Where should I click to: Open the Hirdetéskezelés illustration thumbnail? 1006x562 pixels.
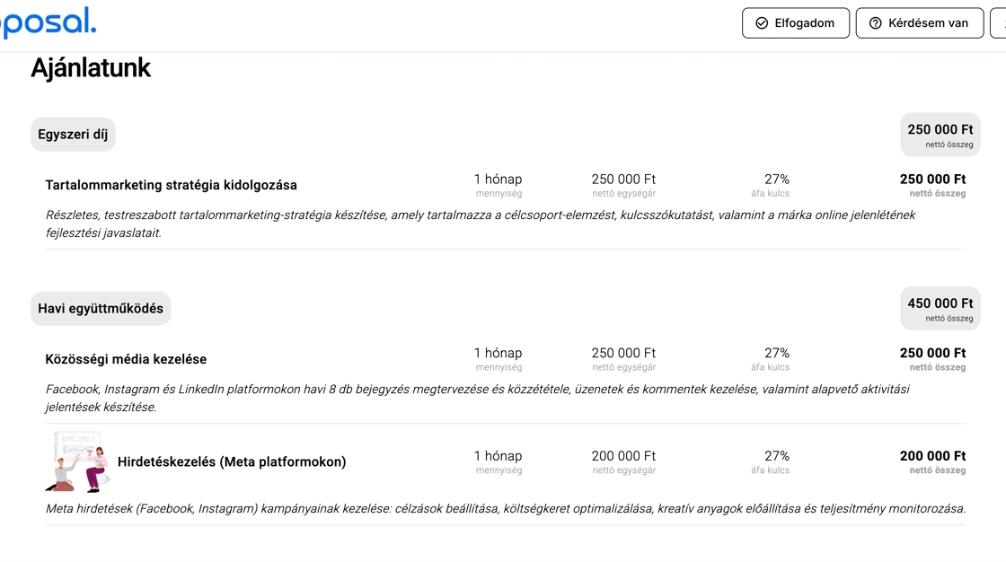point(77,461)
